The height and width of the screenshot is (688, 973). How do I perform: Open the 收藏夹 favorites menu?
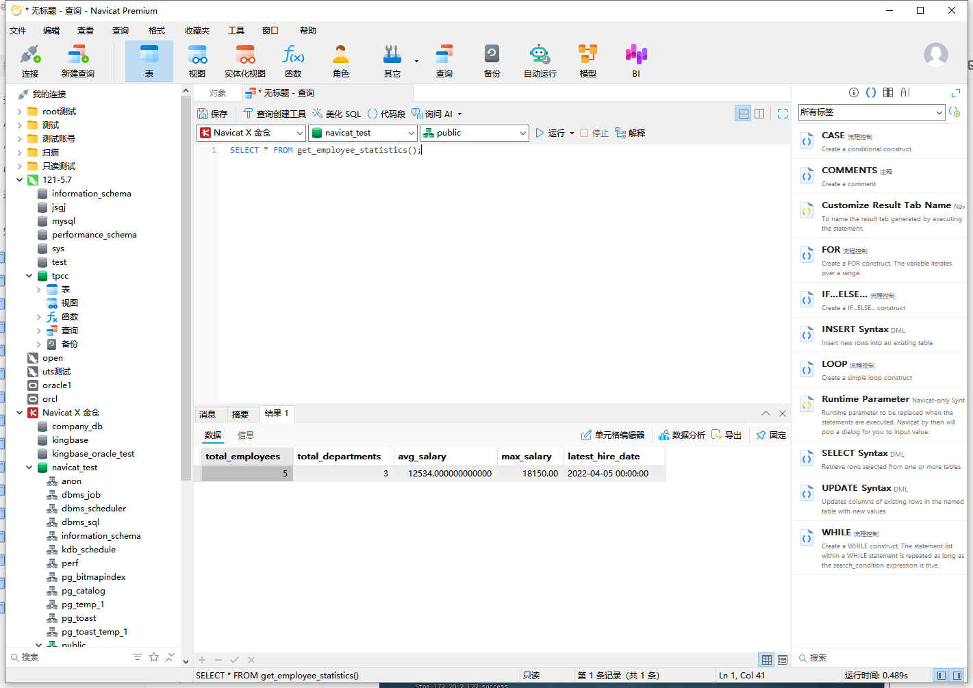click(197, 31)
